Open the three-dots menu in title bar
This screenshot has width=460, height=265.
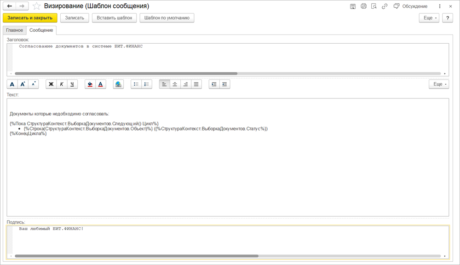pos(439,6)
